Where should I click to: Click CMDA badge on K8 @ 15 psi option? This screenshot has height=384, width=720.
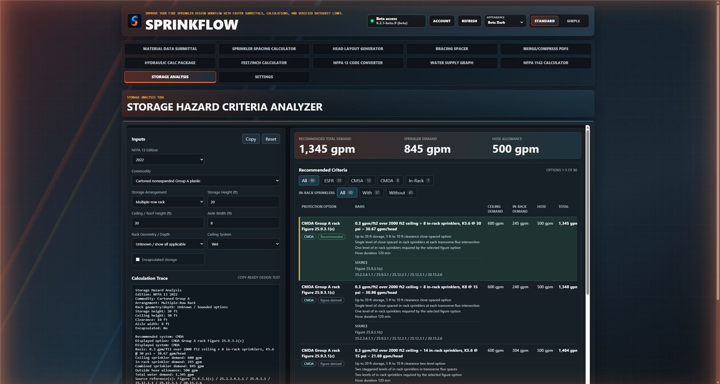pos(309,300)
